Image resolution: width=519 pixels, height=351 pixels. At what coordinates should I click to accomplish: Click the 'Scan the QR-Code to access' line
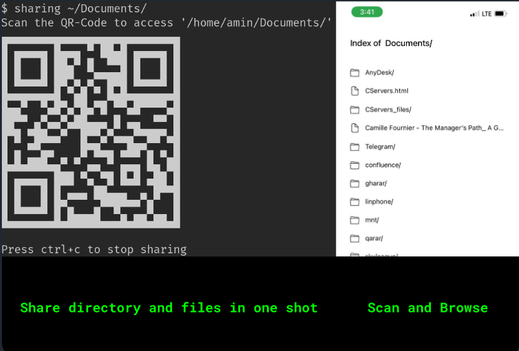(x=166, y=22)
